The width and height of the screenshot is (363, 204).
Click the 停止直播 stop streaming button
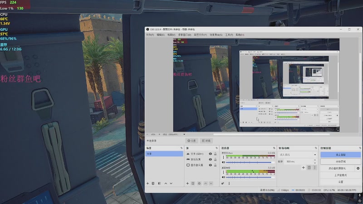coord(341,155)
